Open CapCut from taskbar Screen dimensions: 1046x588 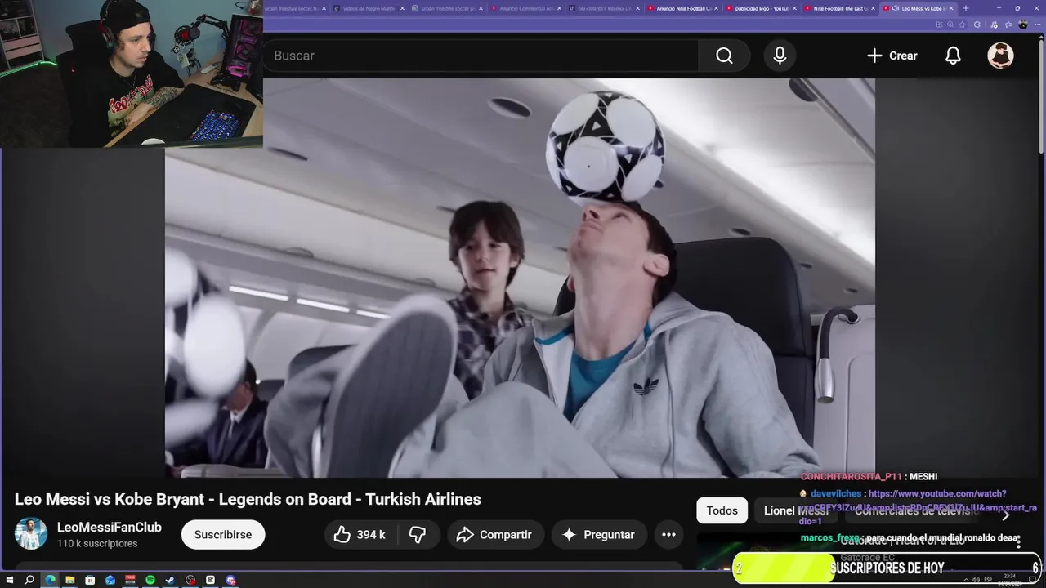coord(211,580)
